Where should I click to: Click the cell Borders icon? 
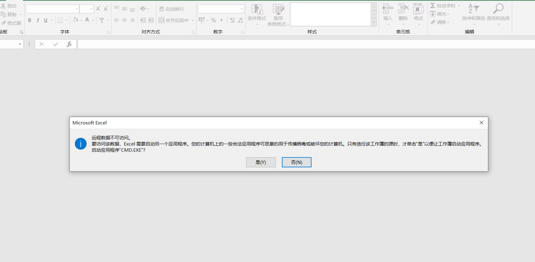(60, 20)
